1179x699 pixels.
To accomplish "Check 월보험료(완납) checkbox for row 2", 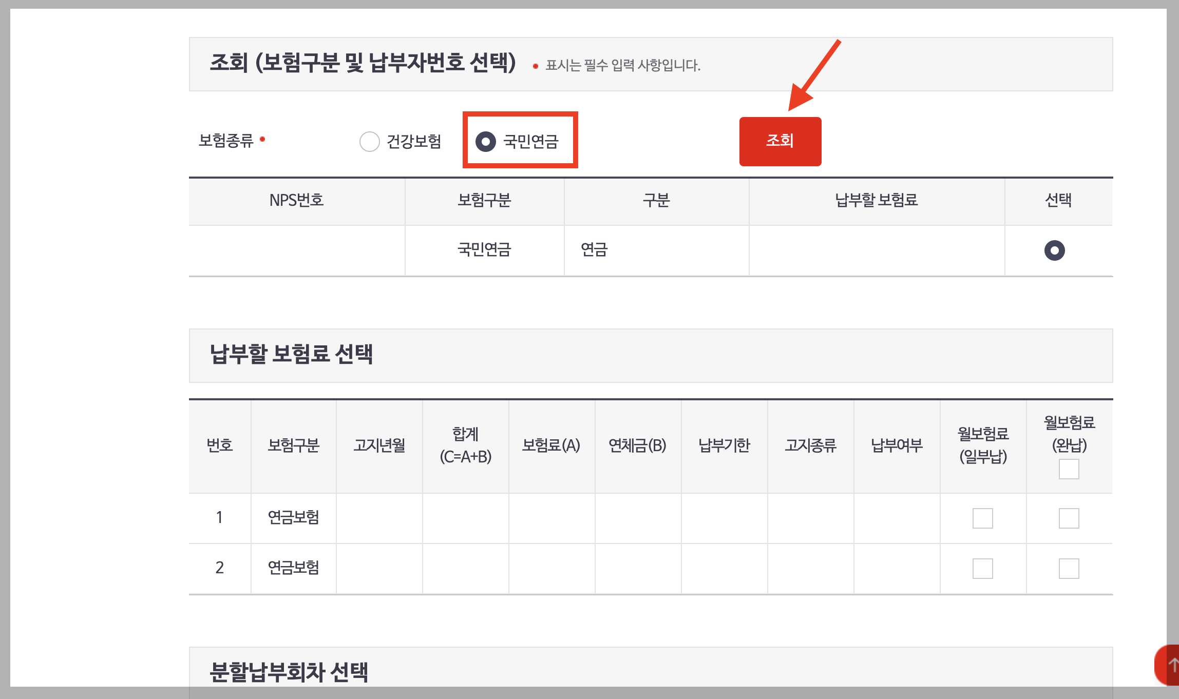I will click(x=1069, y=569).
